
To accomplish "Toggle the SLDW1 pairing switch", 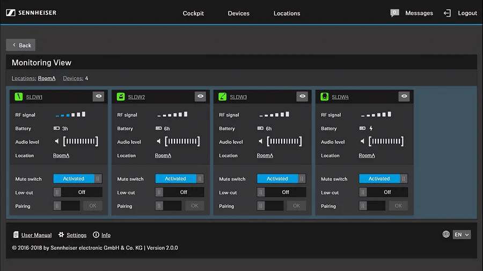I will tap(67, 206).
